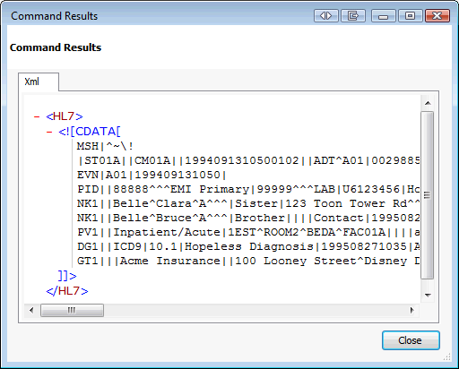Image resolution: width=459 pixels, height=369 pixels.
Task: Click the opening HL7 tag text
Action: click(x=65, y=116)
